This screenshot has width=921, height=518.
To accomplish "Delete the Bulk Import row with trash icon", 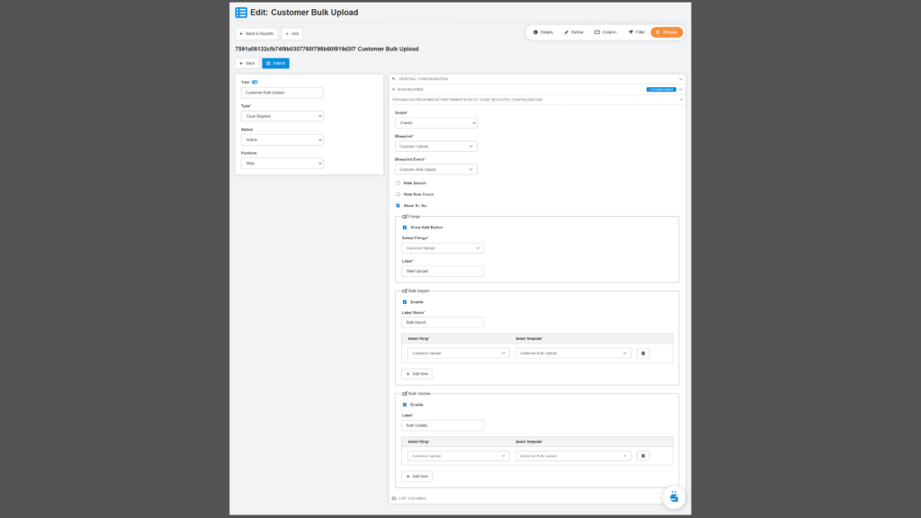I will click(642, 353).
